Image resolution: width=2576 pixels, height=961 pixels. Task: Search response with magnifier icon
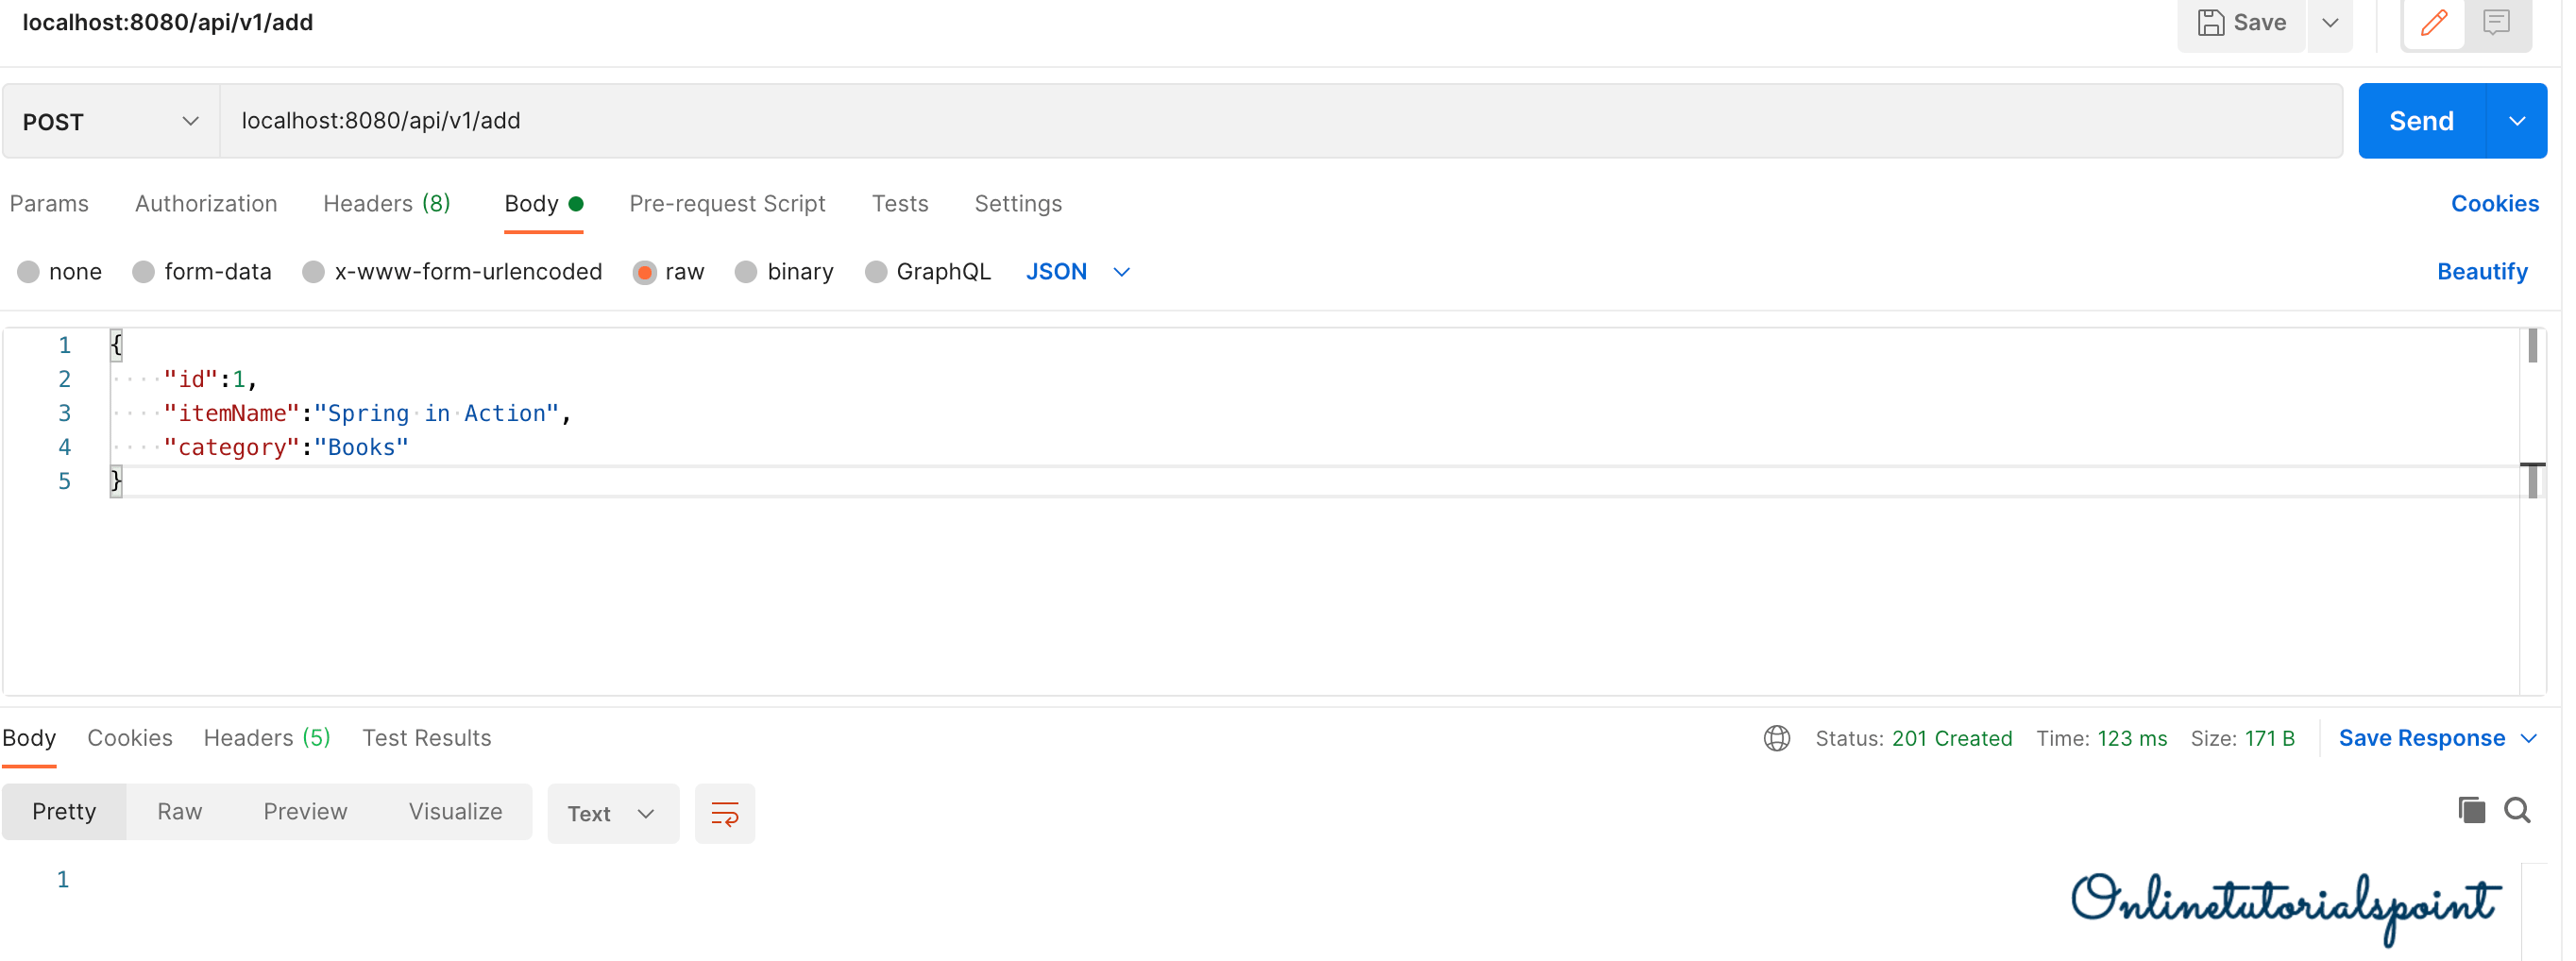pos(2517,810)
